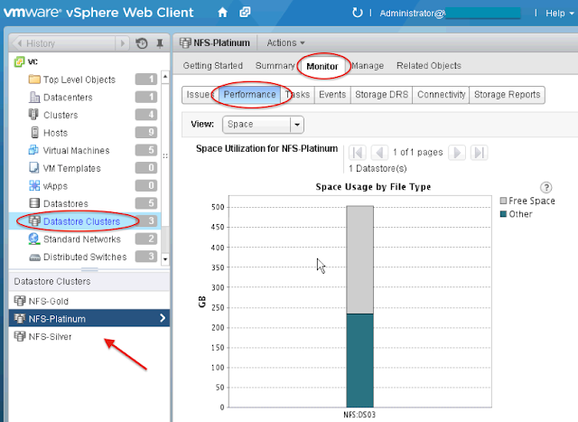Open the chart help question mark
Image resolution: width=578 pixels, height=422 pixels.
[x=545, y=187]
